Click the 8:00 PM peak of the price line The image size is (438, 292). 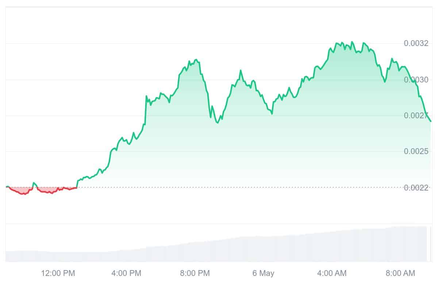(x=196, y=59)
